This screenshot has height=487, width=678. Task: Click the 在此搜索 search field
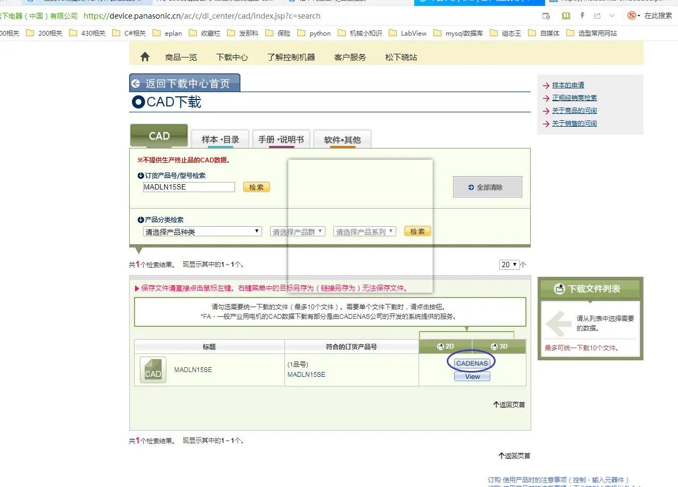tap(658, 15)
